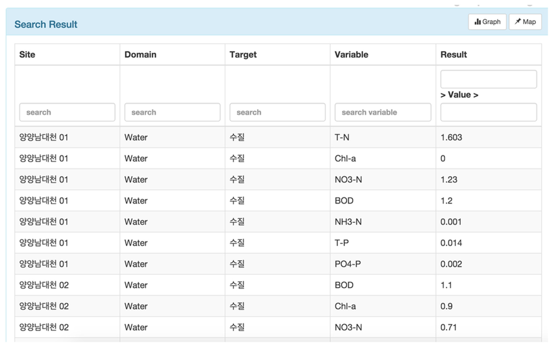
Task: Click the upper Result value filter box
Action: coord(488,79)
